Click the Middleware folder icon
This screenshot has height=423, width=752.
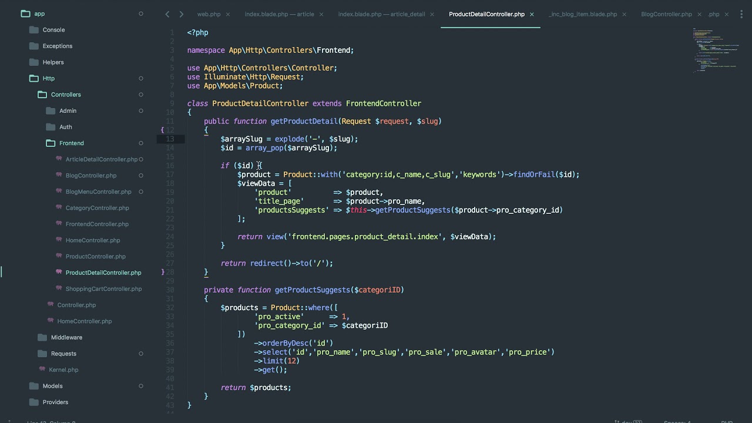point(42,337)
